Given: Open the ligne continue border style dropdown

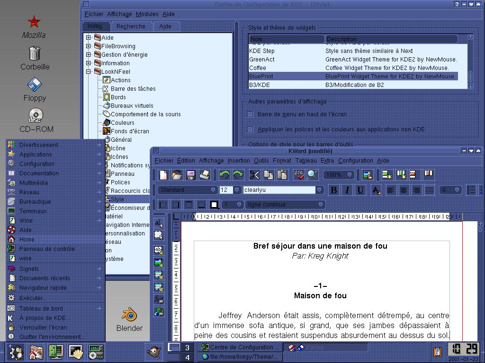Looking at the screenshot, I should click(x=284, y=205).
